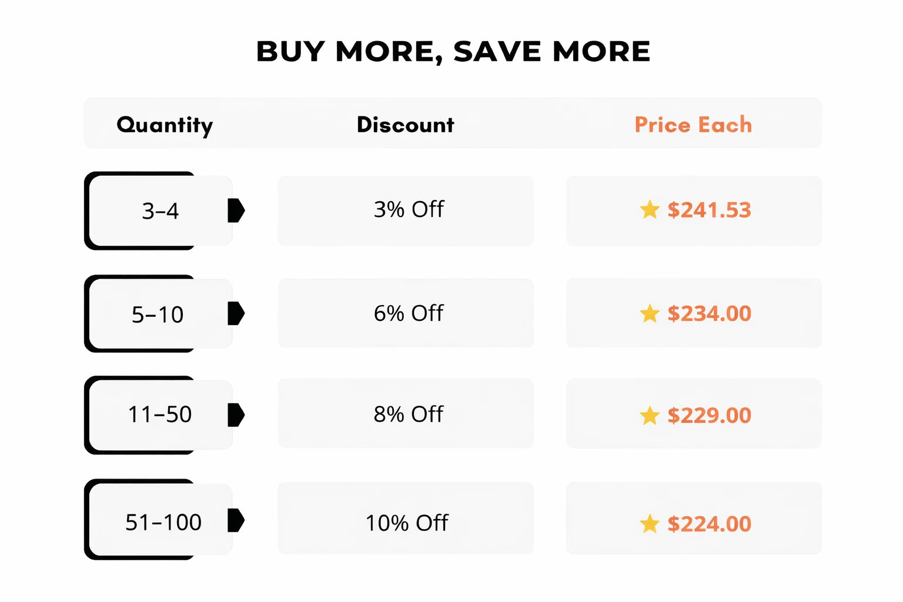This screenshot has width=903, height=602.
Task: Click the arrow marker next to 5–10
Action: click(236, 313)
